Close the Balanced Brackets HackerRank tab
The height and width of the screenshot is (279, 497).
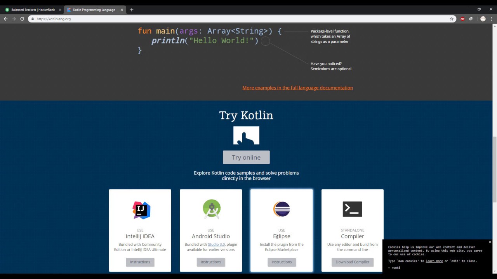[60, 10]
